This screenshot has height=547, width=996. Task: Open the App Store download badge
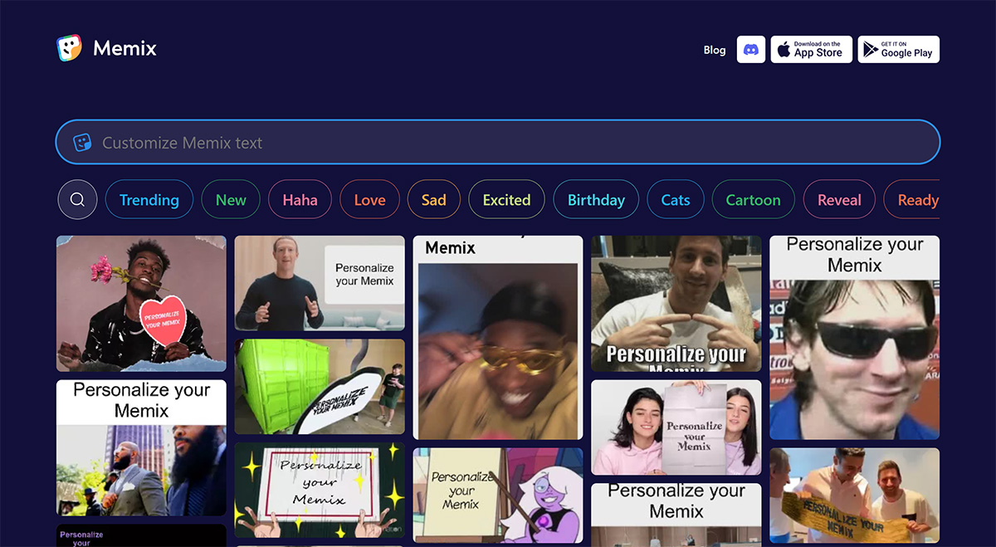coord(811,49)
